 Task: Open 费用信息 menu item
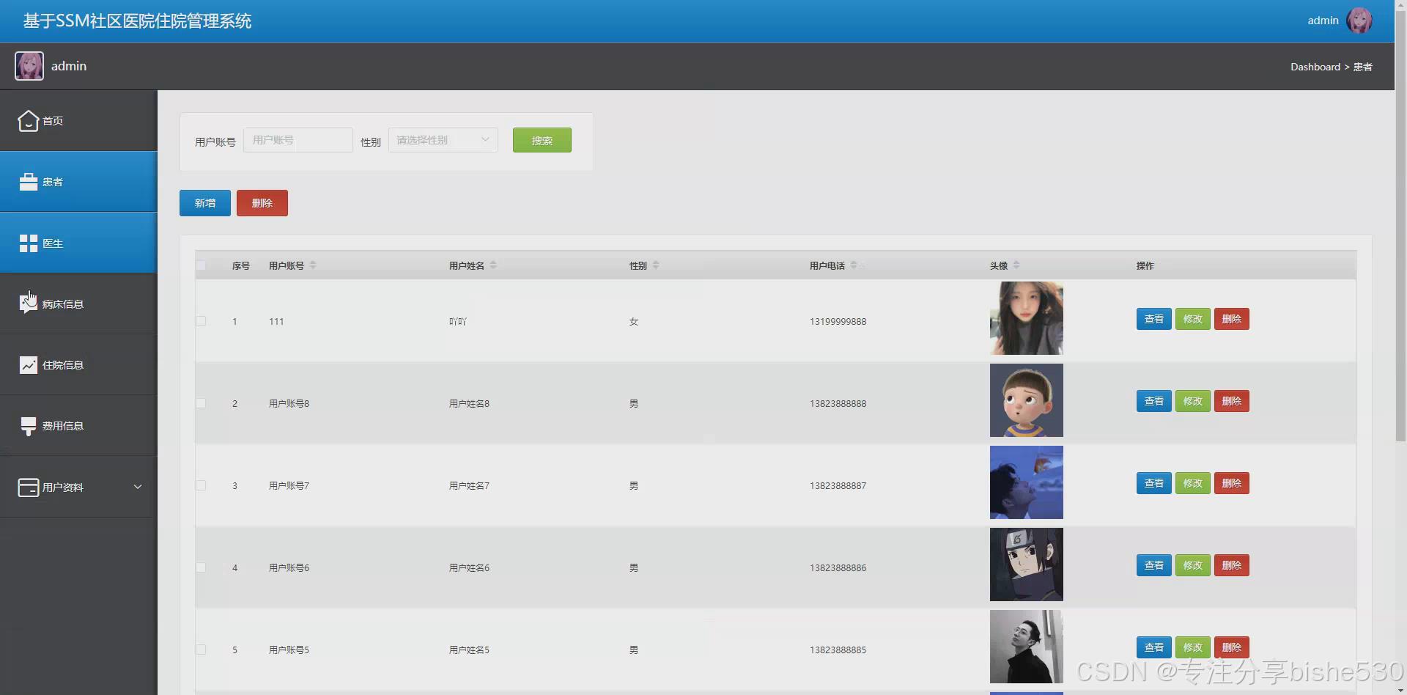[x=78, y=426]
